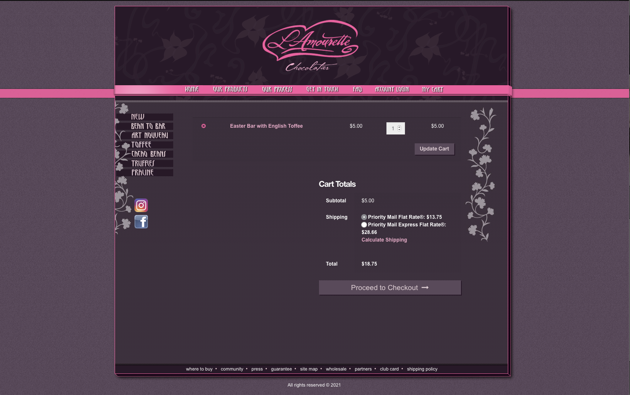Click the arrow in Proceed to Checkout
The width and height of the screenshot is (630, 395).
click(x=425, y=288)
